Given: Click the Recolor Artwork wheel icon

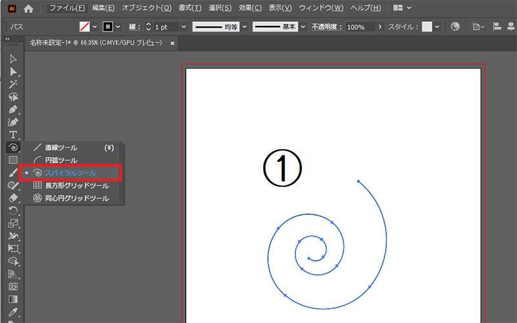Looking at the screenshot, I should tap(456, 27).
